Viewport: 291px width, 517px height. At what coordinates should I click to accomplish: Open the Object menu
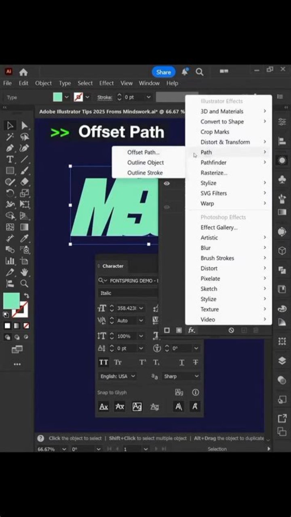tap(43, 83)
